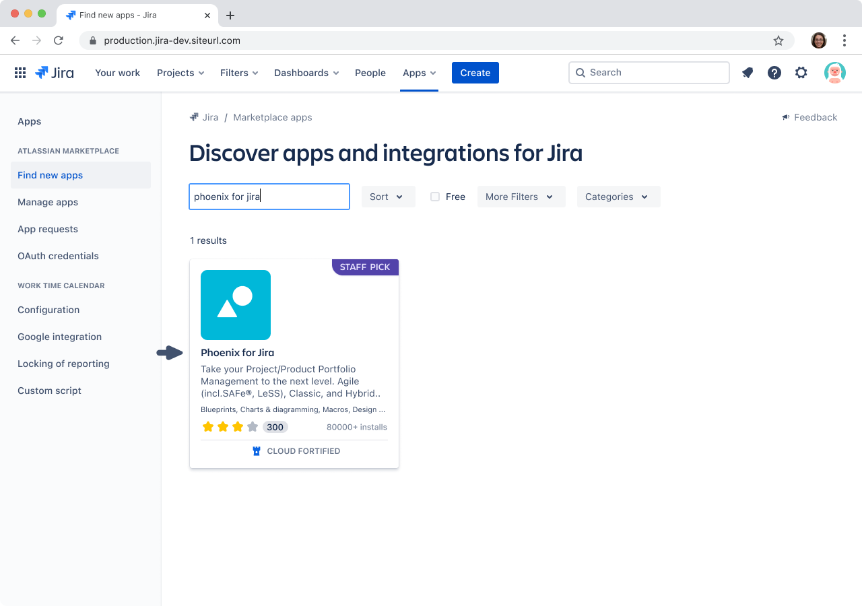Enable the Free filter checkbox
This screenshot has width=862, height=606.
pyautogui.click(x=434, y=196)
